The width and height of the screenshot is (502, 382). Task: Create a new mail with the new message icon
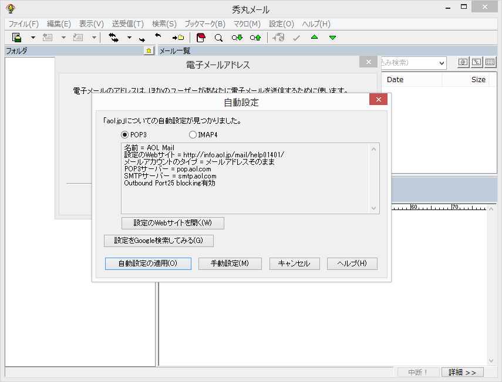pos(16,37)
